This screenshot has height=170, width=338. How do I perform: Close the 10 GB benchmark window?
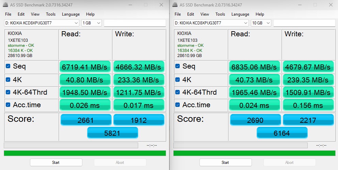click(x=331, y=5)
